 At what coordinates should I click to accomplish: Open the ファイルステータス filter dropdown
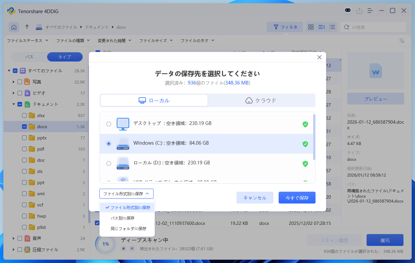(27, 41)
